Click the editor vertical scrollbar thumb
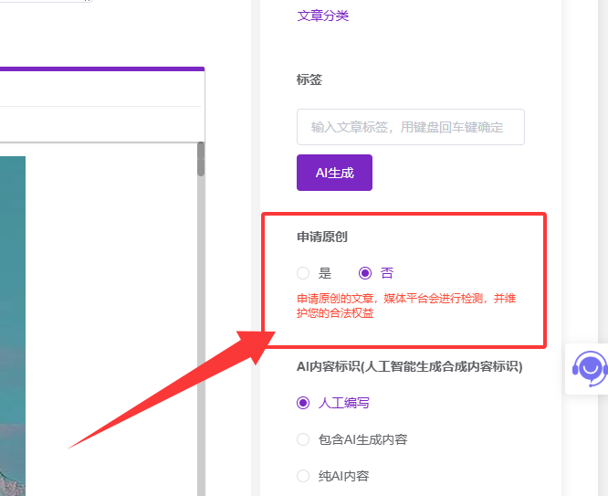This screenshot has width=608, height=496. coord(201,159)
